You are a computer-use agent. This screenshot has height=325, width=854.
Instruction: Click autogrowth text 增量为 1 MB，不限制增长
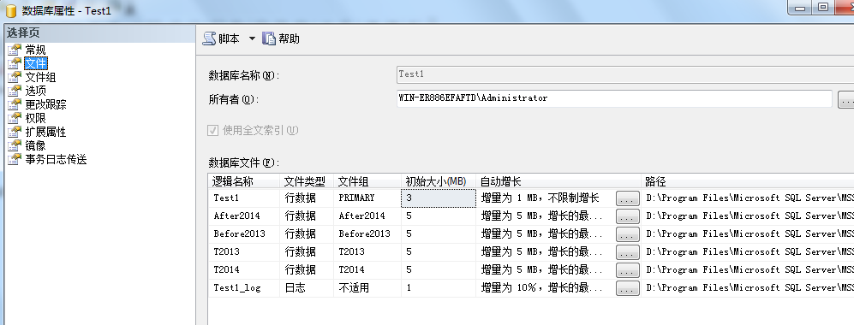point(540,198)
